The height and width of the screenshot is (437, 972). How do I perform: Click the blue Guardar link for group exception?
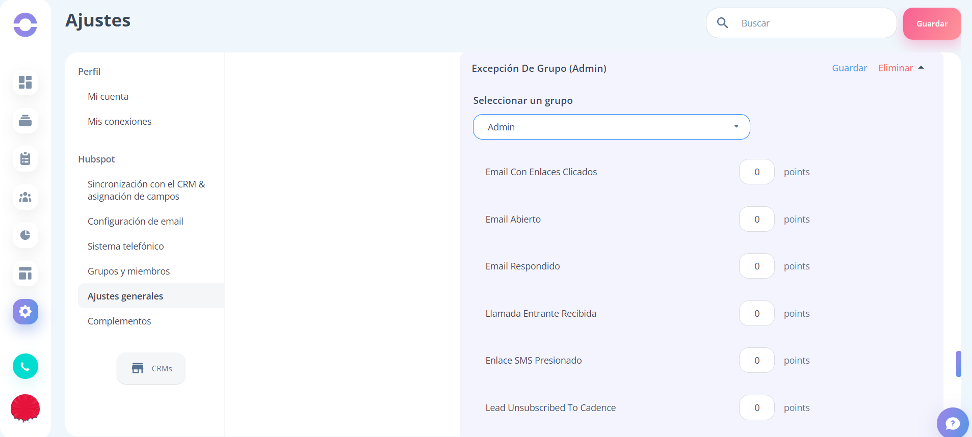coord(849,68)
